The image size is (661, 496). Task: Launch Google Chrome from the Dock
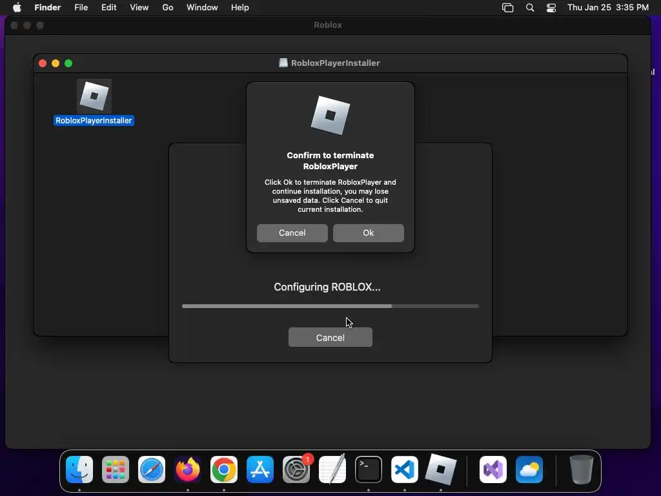click(224, 470)
